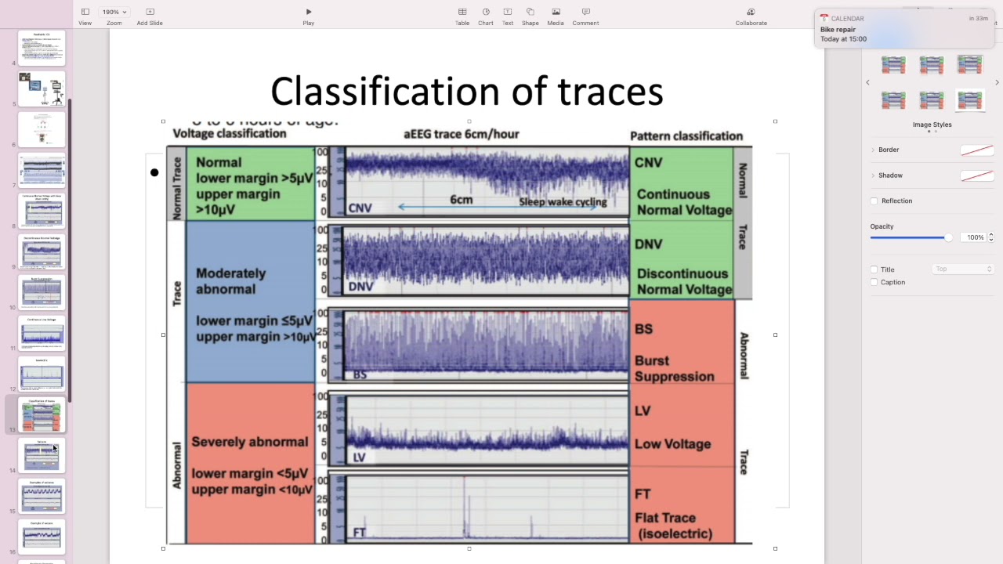Viewport: 1003px width, 564px height.
Task: Select slide 8 thumbnail in navigator
Action: tap(42, 211)
